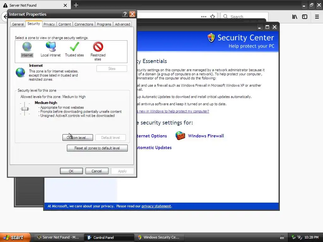Restore down the Firefox window

click(311, 5)
